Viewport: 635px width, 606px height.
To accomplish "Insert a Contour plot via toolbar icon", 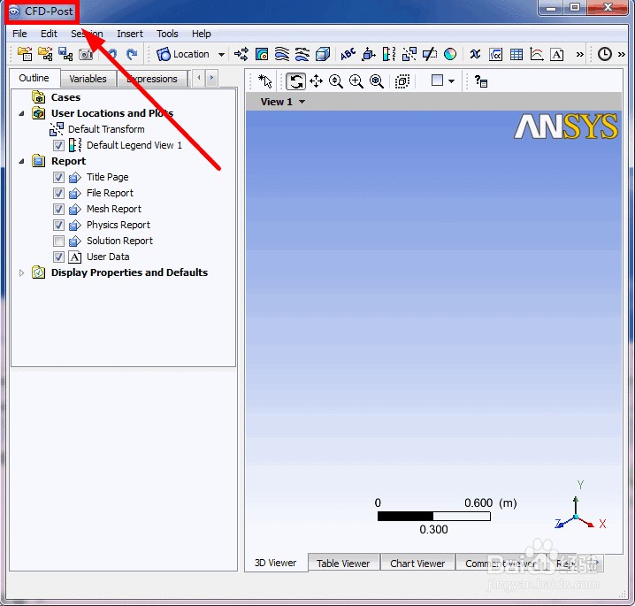I will pyautogui.click(x=262, y=54).
